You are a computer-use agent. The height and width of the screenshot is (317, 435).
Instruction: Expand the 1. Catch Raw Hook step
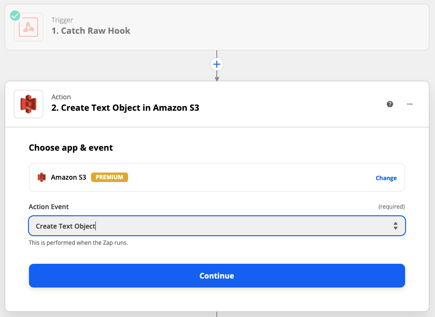click(91, 31)
